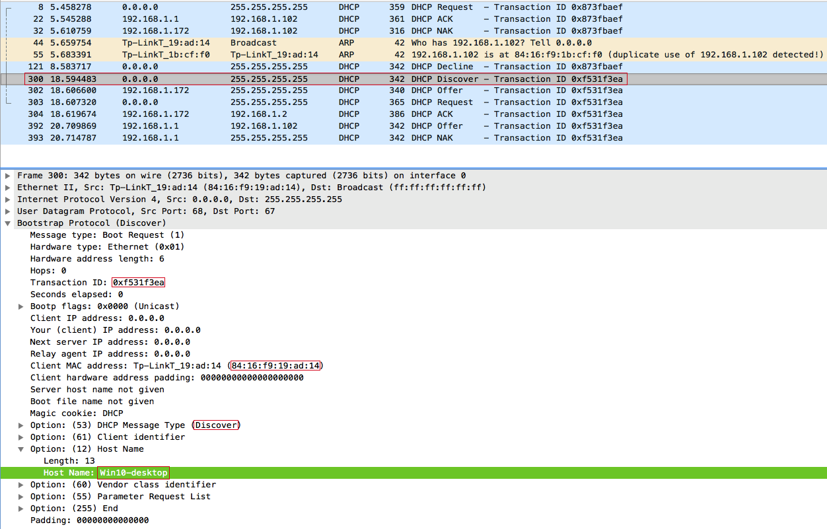Expand Option (255) End
The height and width of the screenshot is (529, 827).
21,509
